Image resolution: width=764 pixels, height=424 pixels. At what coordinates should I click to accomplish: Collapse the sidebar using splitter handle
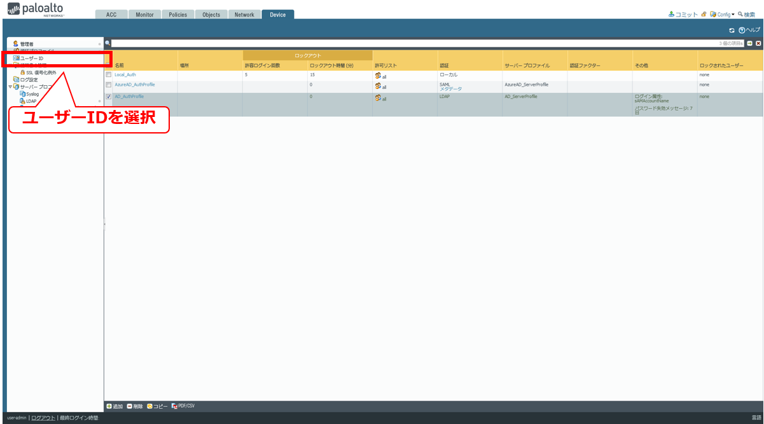[104, 224]
